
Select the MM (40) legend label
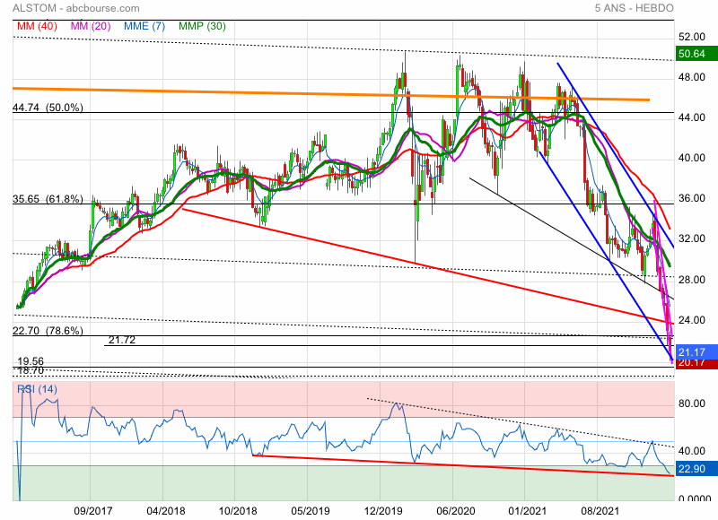[x=37, y=26]
